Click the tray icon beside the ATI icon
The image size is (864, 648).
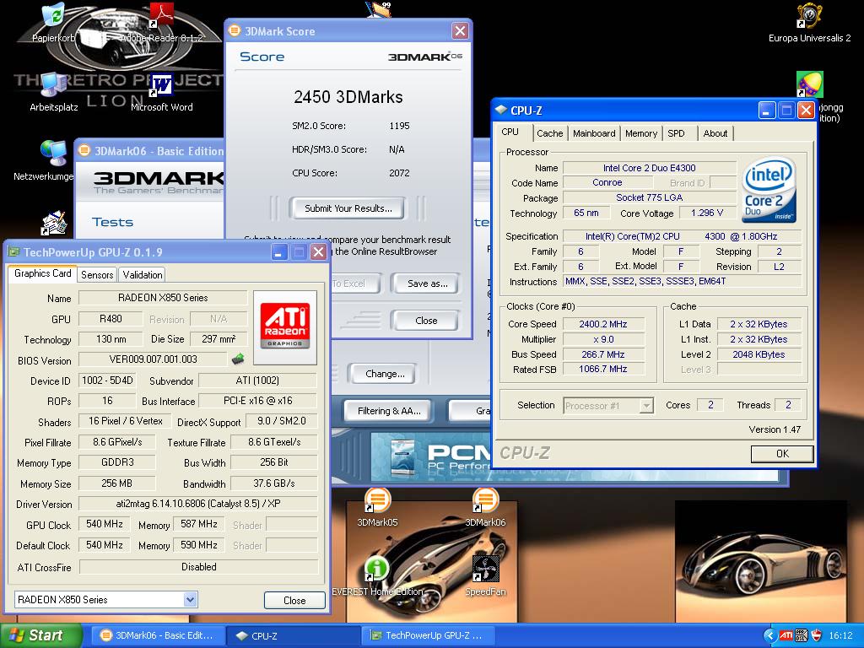[x=802, y=636]
